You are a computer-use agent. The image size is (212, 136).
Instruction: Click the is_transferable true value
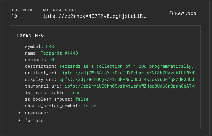pos(75,93)
